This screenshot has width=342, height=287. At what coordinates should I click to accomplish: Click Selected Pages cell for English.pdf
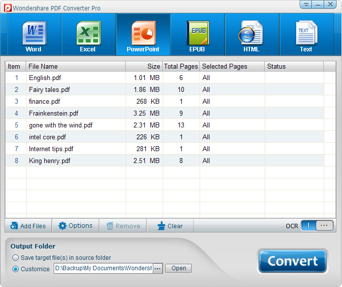coord(232,78)
